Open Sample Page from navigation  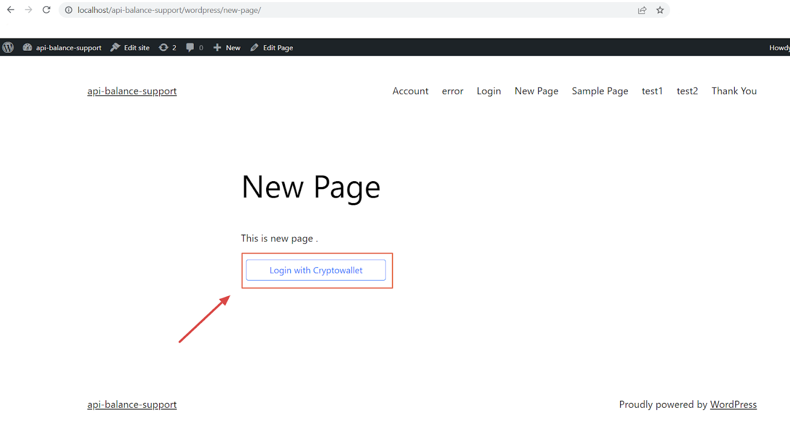[600, 91]
